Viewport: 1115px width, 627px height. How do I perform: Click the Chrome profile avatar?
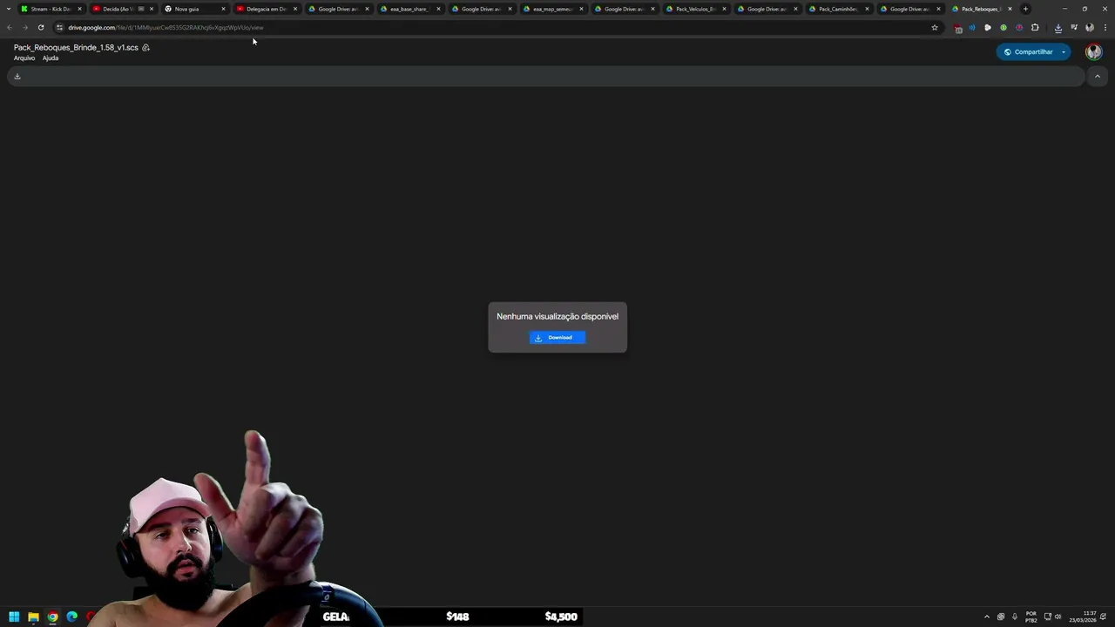(1089, 28)
